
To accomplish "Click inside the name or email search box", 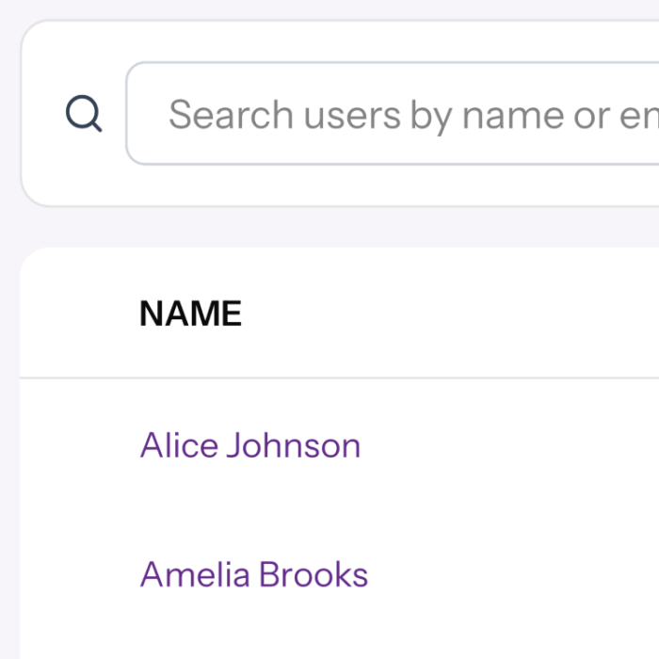I will click(x=395, y=114).
